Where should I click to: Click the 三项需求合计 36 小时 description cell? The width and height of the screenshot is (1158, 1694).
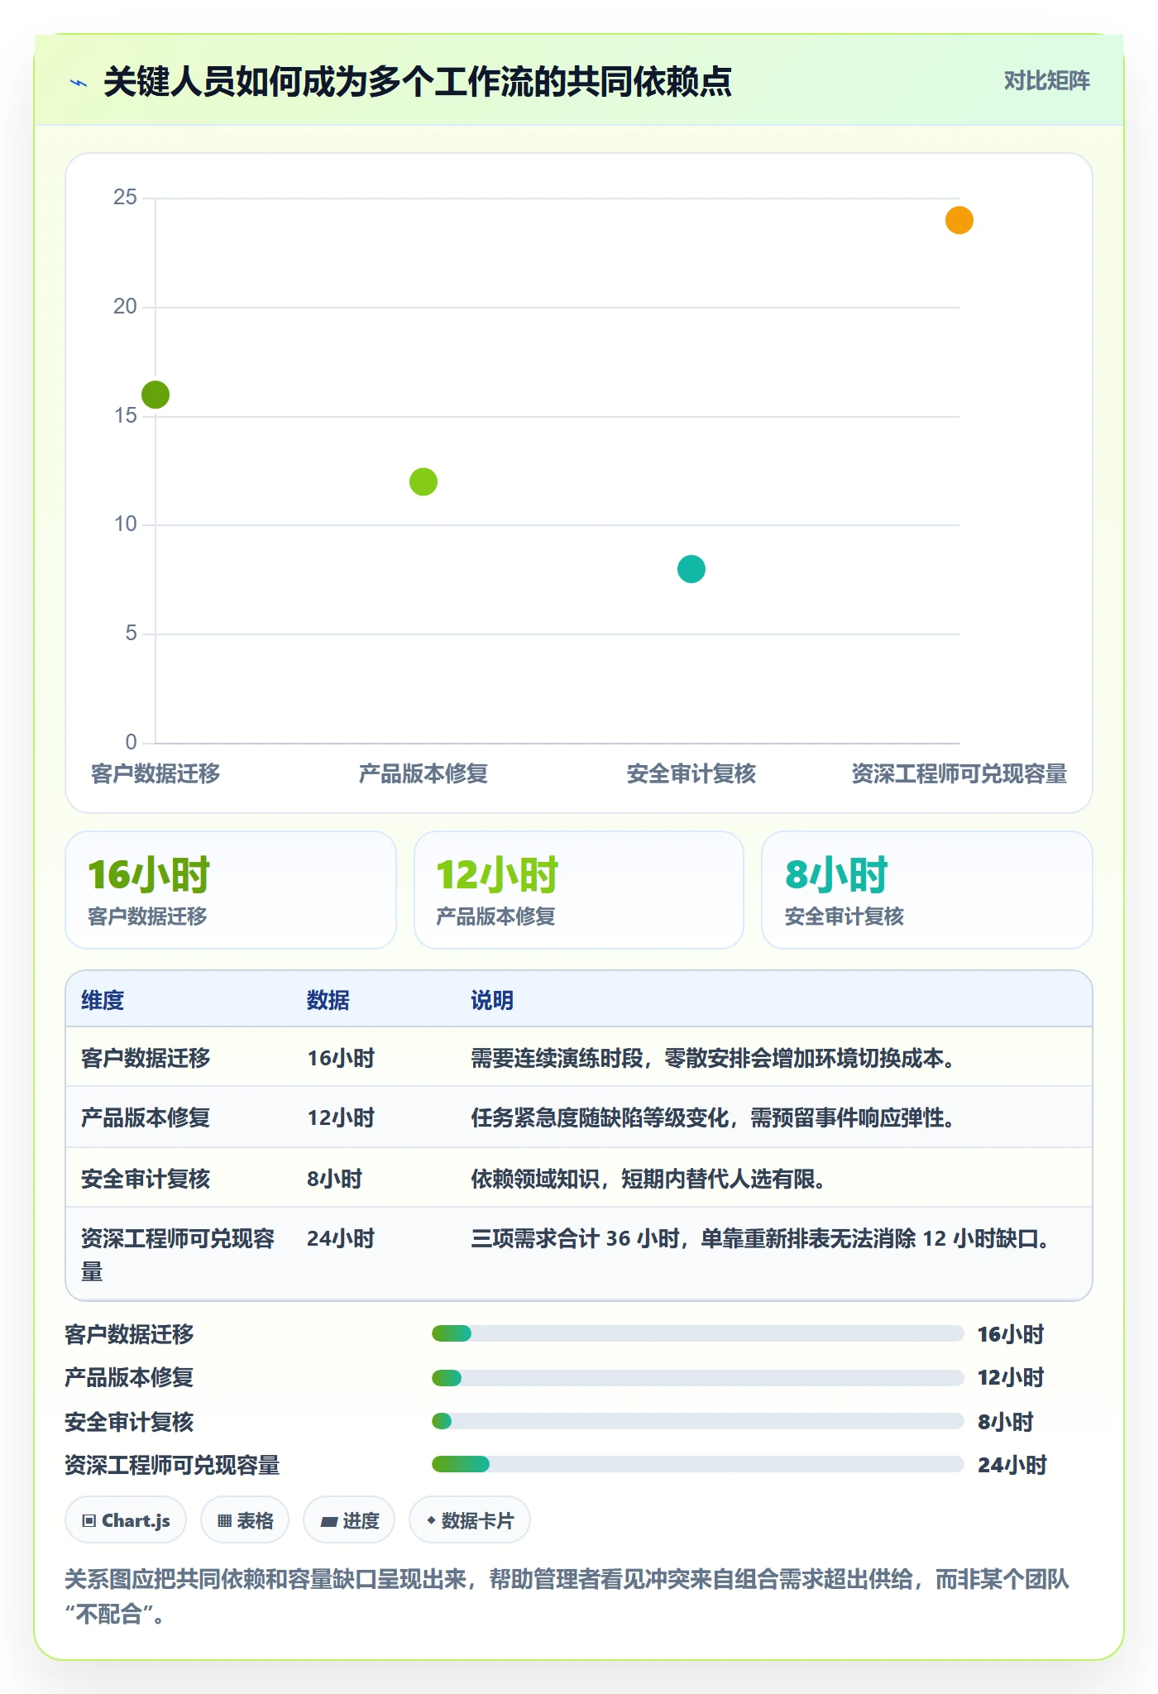coord(762,1238)
